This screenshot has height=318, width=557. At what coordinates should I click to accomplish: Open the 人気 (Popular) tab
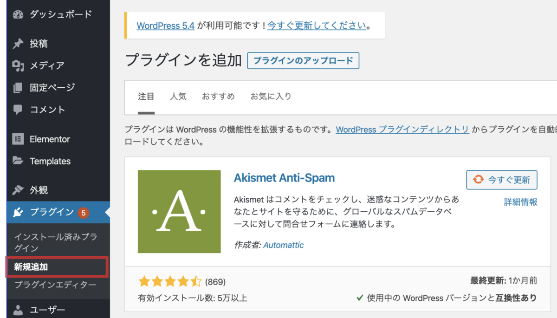pos(178,97)
